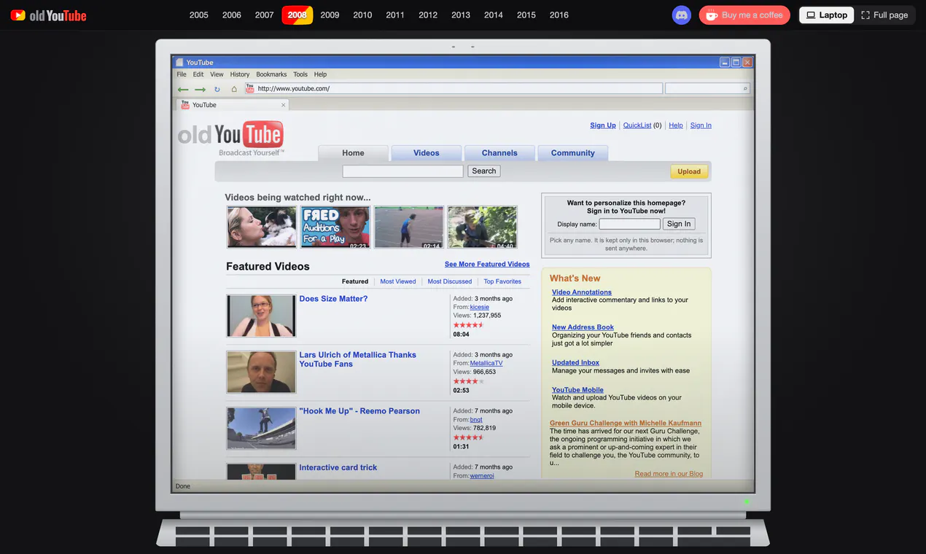
Task: Open the New Address Book link
Action: click(x=583, y=327)
